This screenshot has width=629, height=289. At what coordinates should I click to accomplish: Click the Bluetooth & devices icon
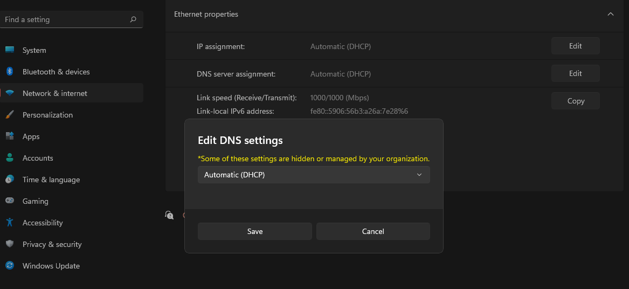coord(10,72)
